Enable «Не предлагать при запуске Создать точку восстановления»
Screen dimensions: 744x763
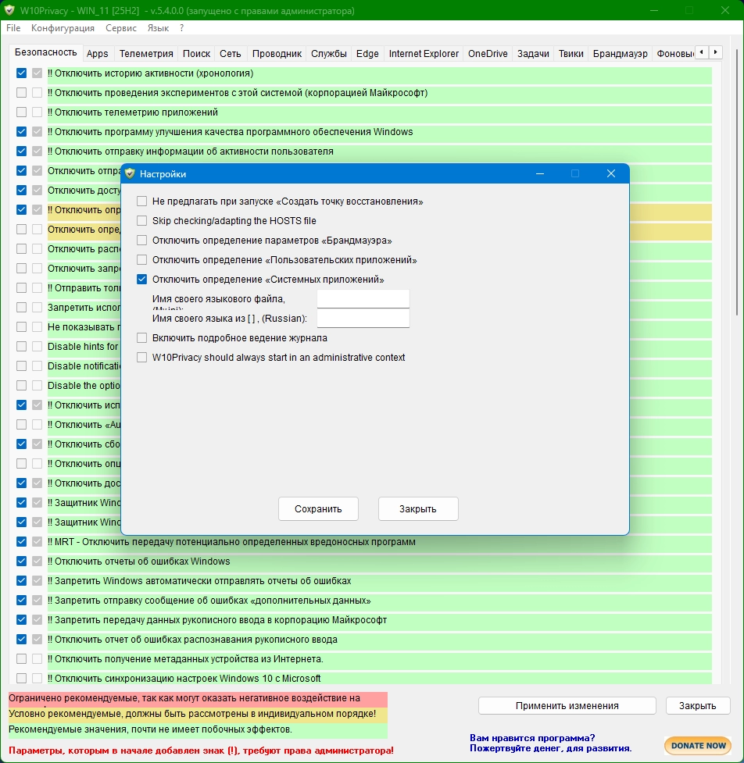[x=141, y=201]
